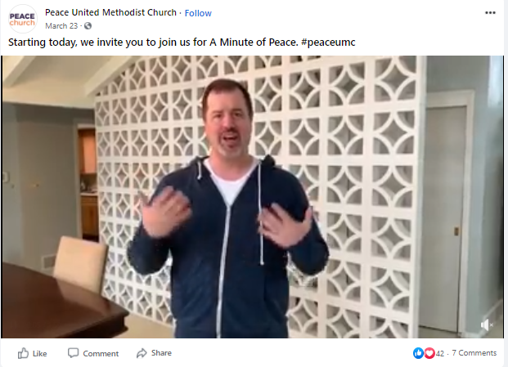
Task: Open the three-dots post options menu
Action: pyautogui.click(x=490, y=12)
